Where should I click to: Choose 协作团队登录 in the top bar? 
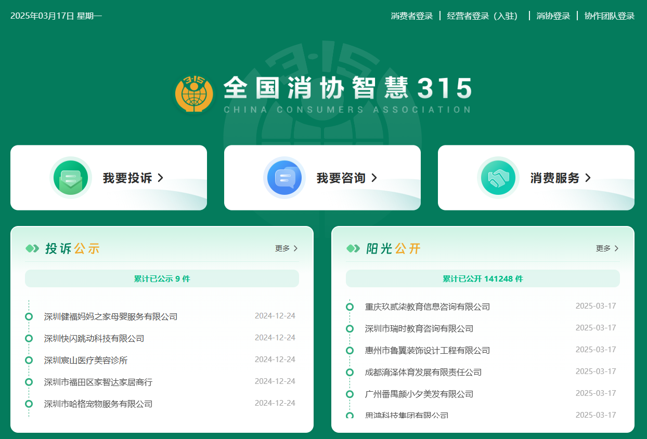tap(610, 16)
